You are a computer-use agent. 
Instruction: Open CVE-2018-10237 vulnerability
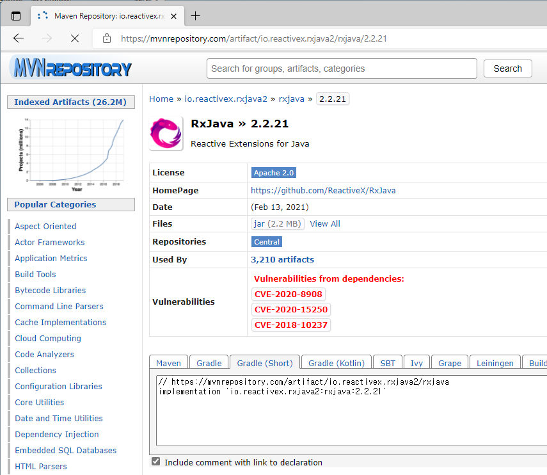tap(291, 325)
